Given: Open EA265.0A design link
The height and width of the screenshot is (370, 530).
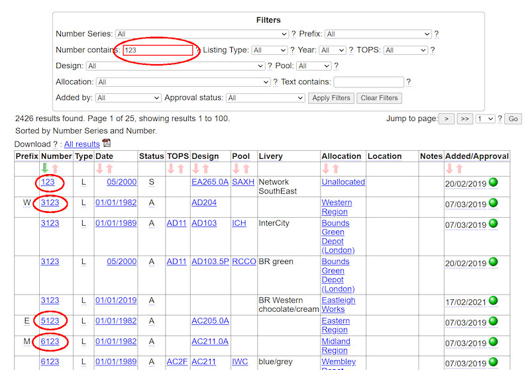Looking at the screenshot, I should pyautogui.click(x=210, y=182).
